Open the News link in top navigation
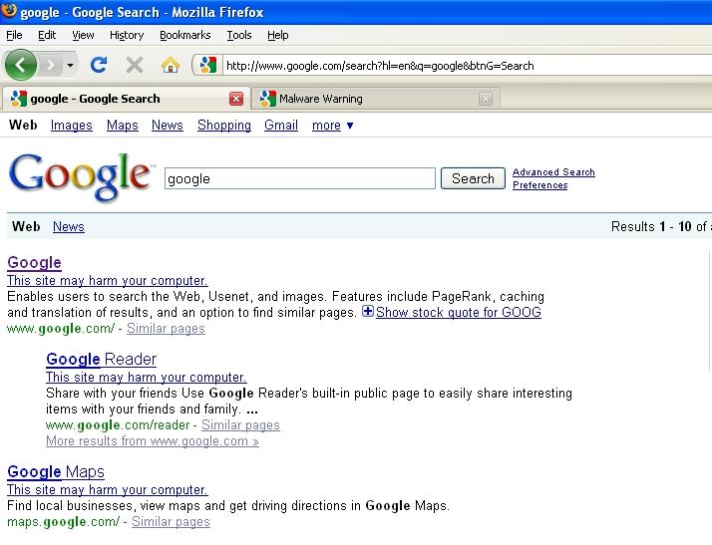Screen dimensions: 712x545 point(168,126)
